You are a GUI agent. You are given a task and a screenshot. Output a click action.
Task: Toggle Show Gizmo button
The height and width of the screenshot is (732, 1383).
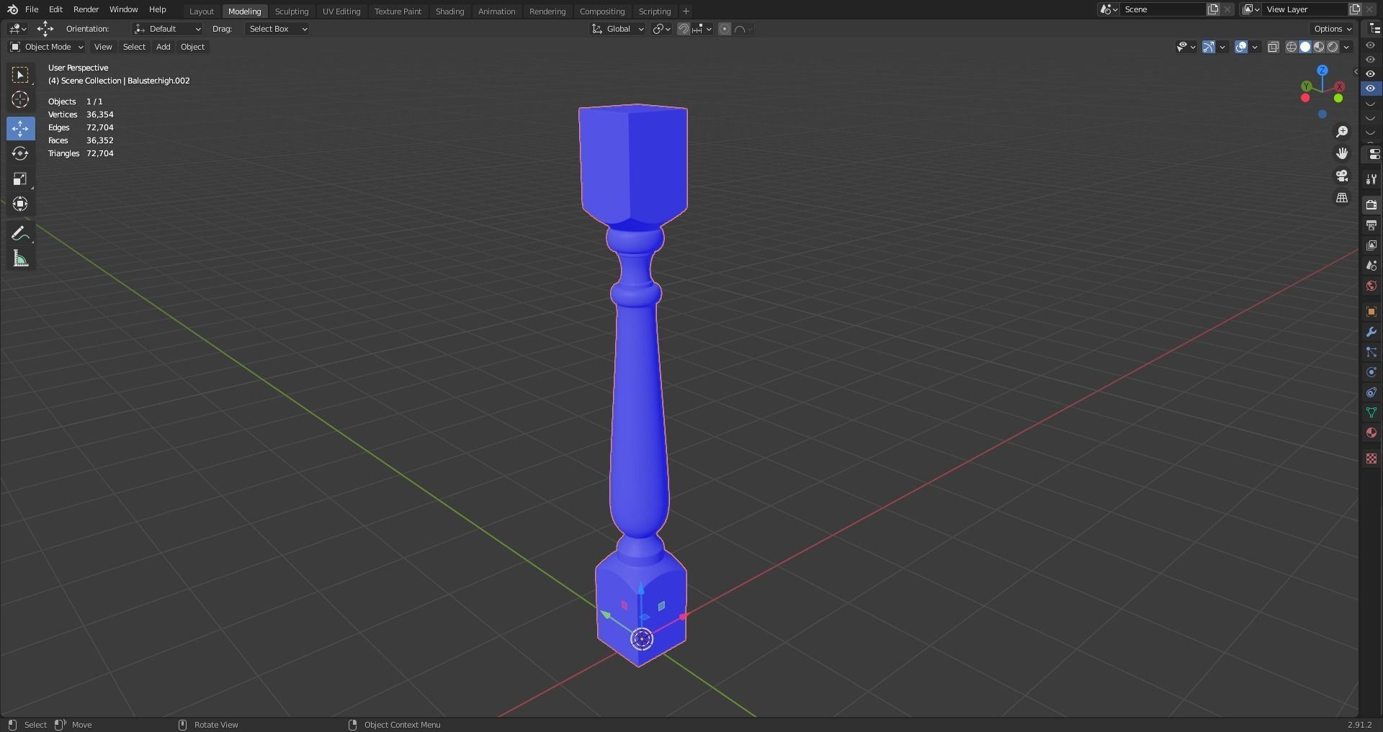[x=1209, y=47]
